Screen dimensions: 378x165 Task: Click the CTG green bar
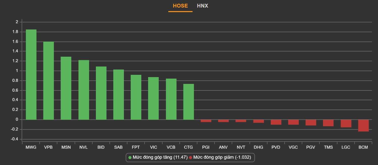[188, 102]
